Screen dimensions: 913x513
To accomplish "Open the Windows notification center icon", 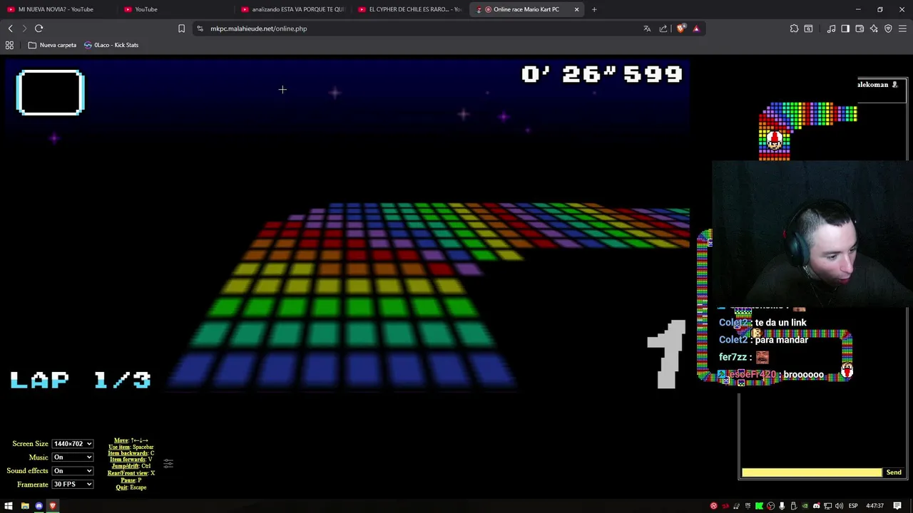I will coord(897,506).
